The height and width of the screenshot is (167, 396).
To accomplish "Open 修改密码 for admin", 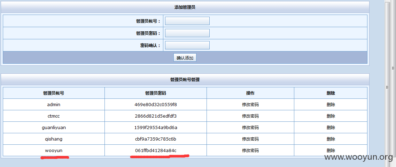I will [250, 104].
